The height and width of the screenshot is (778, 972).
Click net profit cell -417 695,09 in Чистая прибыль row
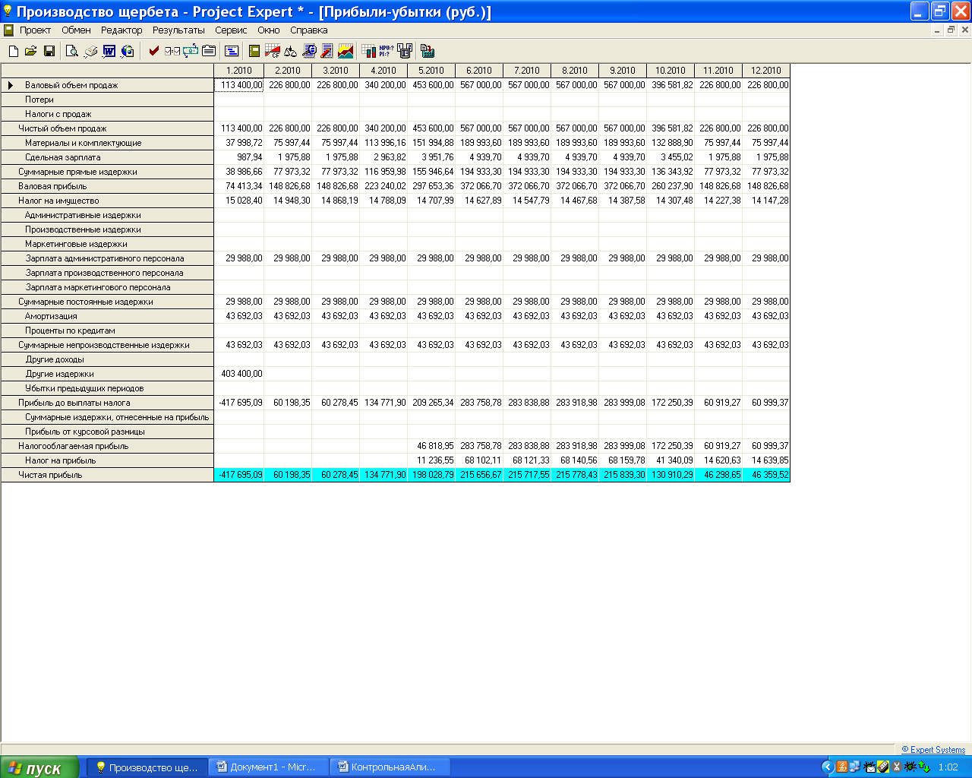pos(240,475)
